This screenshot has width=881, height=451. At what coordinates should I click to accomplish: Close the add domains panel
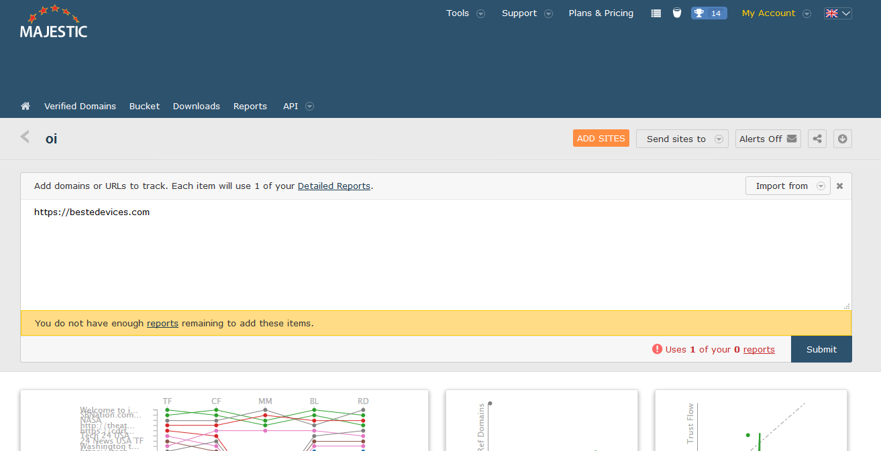click(840, 186)
